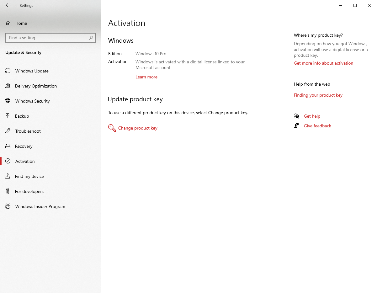Screen dimensions: 377x293
Task: Click the Activation checkmark circle icon
Action: click(8, 161)
